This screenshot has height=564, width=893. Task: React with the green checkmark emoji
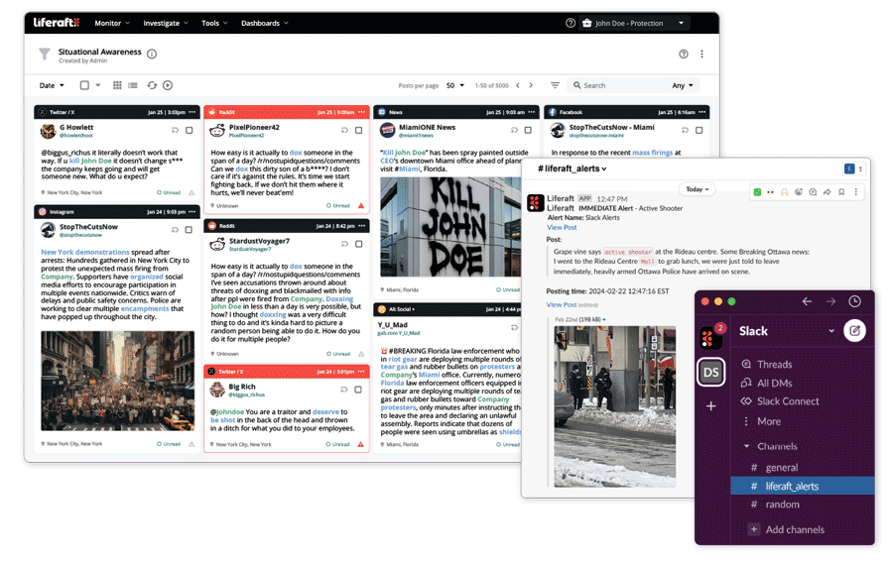tap(757, 192)
